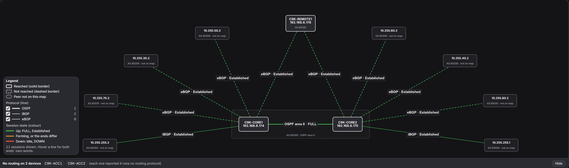Select the C9K-ACC1 device chip

pyautogui.click(x=53, y=163)
